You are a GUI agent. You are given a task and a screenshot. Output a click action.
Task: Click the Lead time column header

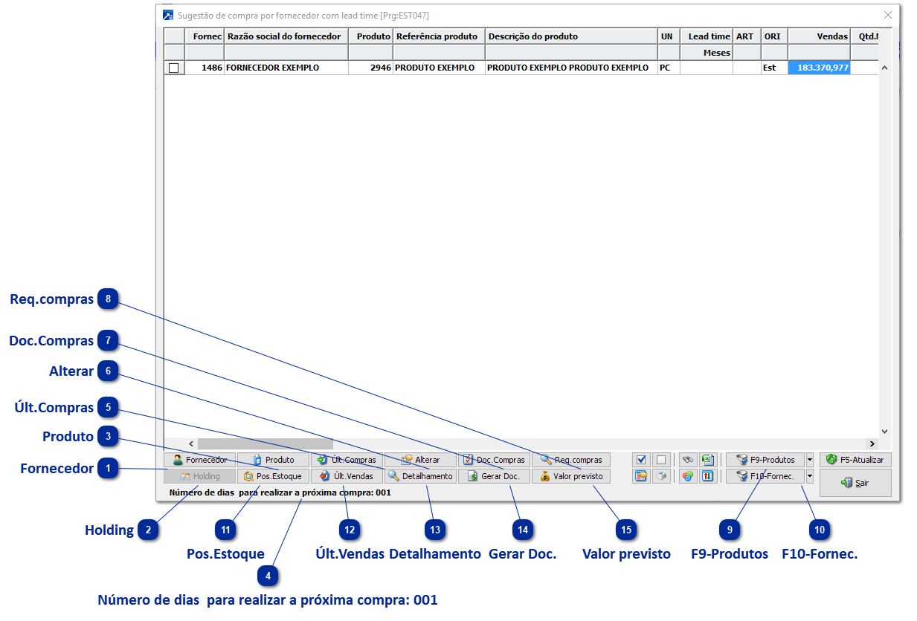click(x=707, y=36)
